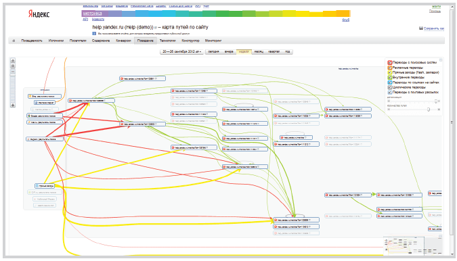Image resolution: width=457 pixels, height=261 pixels.
Task: Click the zoom-out minus button on map
Action: 13,72
